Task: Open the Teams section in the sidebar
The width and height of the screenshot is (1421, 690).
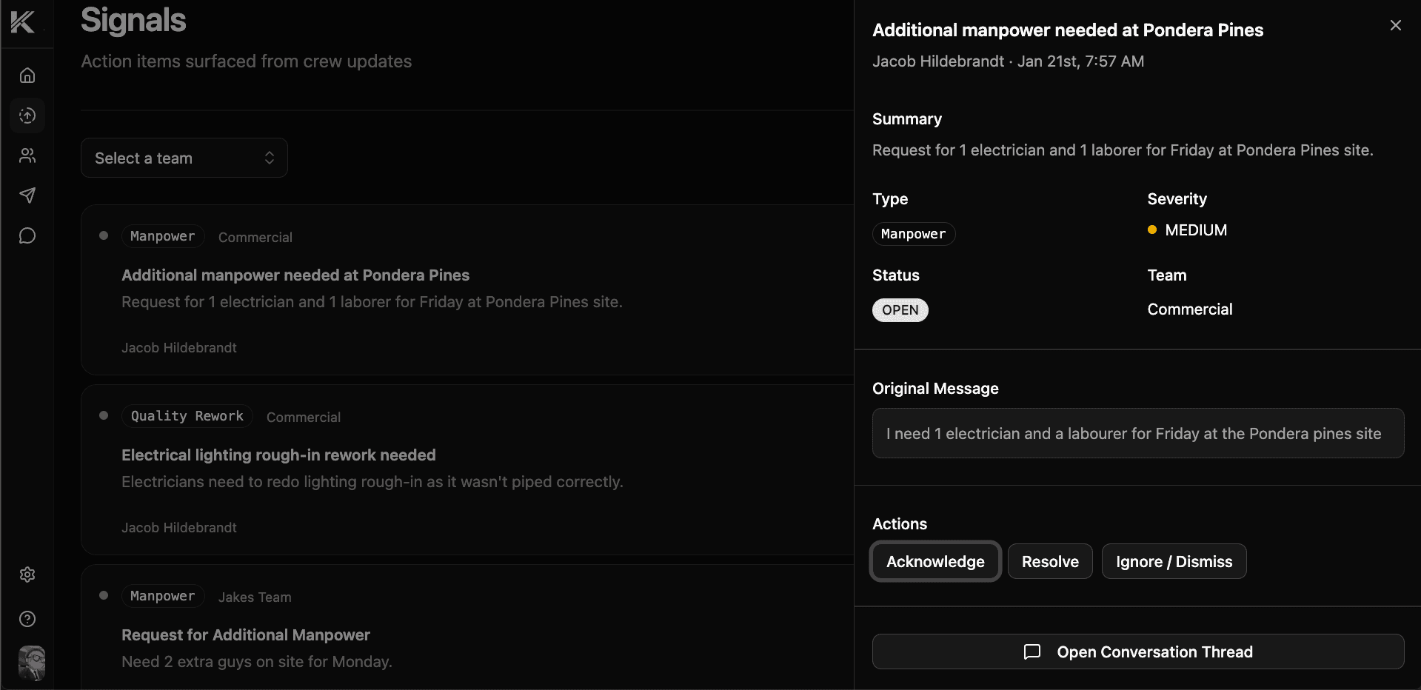Action: (27, 155)
